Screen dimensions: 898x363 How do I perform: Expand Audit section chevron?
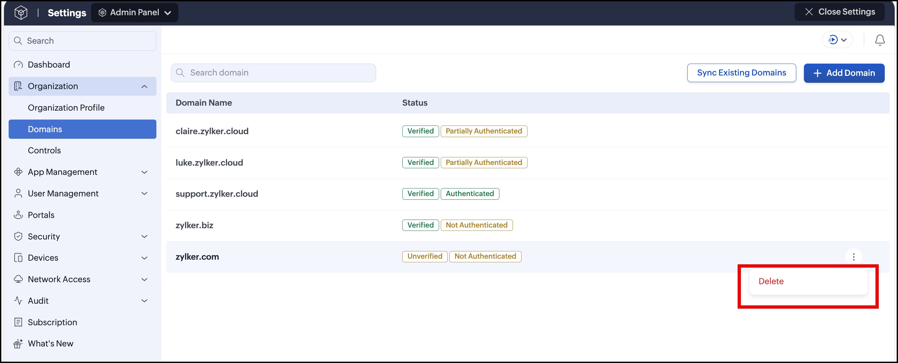[x=144, y=301]
